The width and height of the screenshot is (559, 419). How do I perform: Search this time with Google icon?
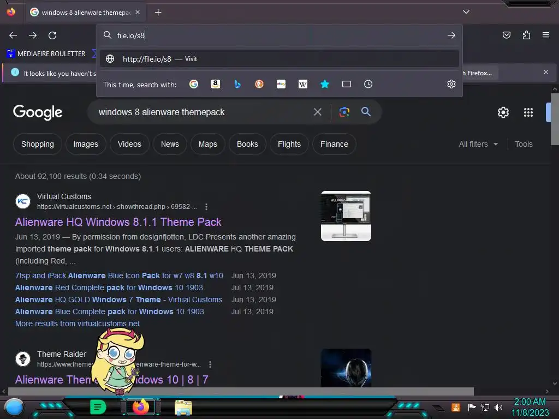pyautogui.click(x=194, y=84)
